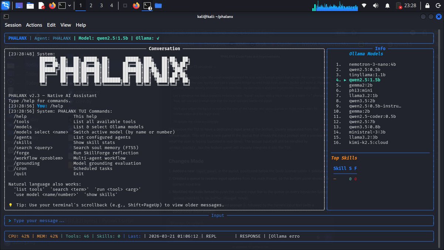The image size is (444, 250).
Task: Open the Session menu
Action: [x=13, y=25]
